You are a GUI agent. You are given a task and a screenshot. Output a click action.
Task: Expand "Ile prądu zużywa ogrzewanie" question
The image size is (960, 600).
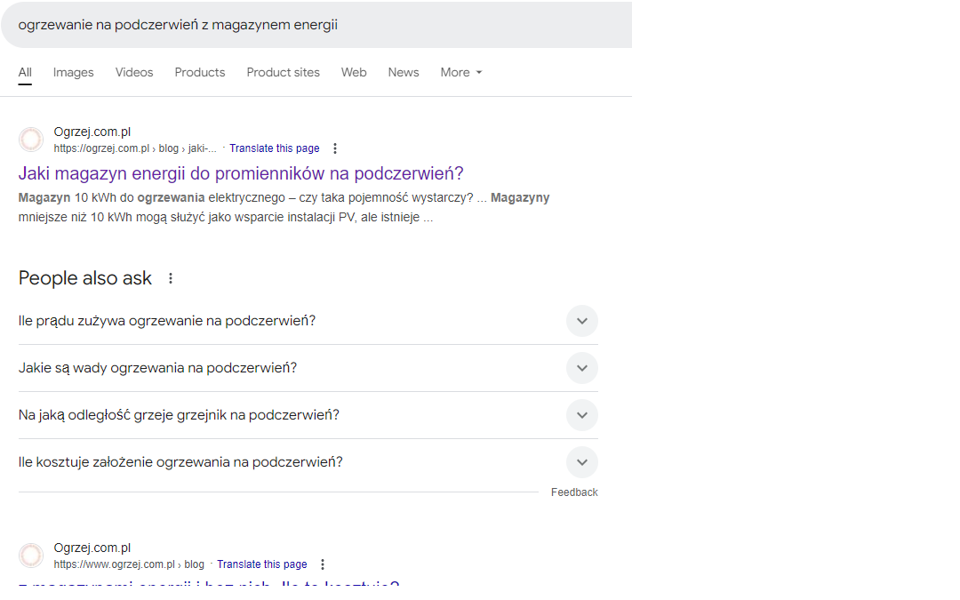581,321
